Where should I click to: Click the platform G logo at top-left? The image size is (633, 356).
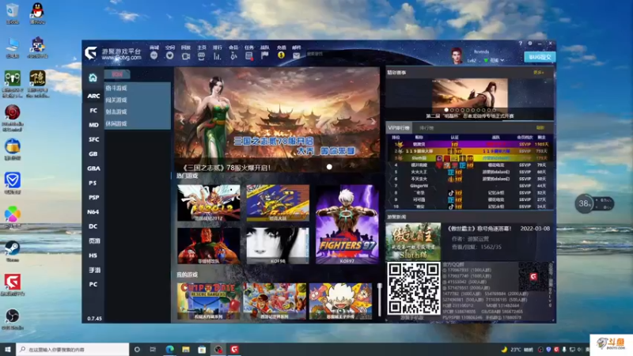point(91,53)
